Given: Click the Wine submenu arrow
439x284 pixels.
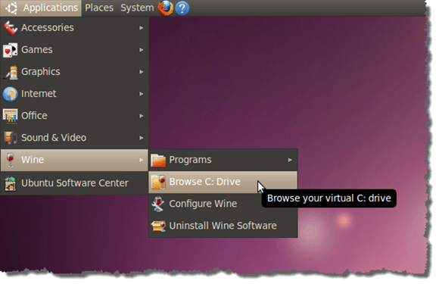Looking at the screenshot, I should [142, 160].
